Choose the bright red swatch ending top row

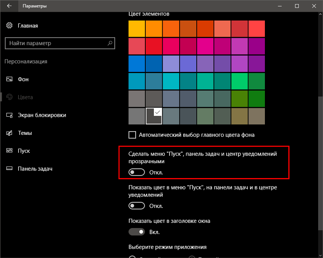(x=256, y=29)
